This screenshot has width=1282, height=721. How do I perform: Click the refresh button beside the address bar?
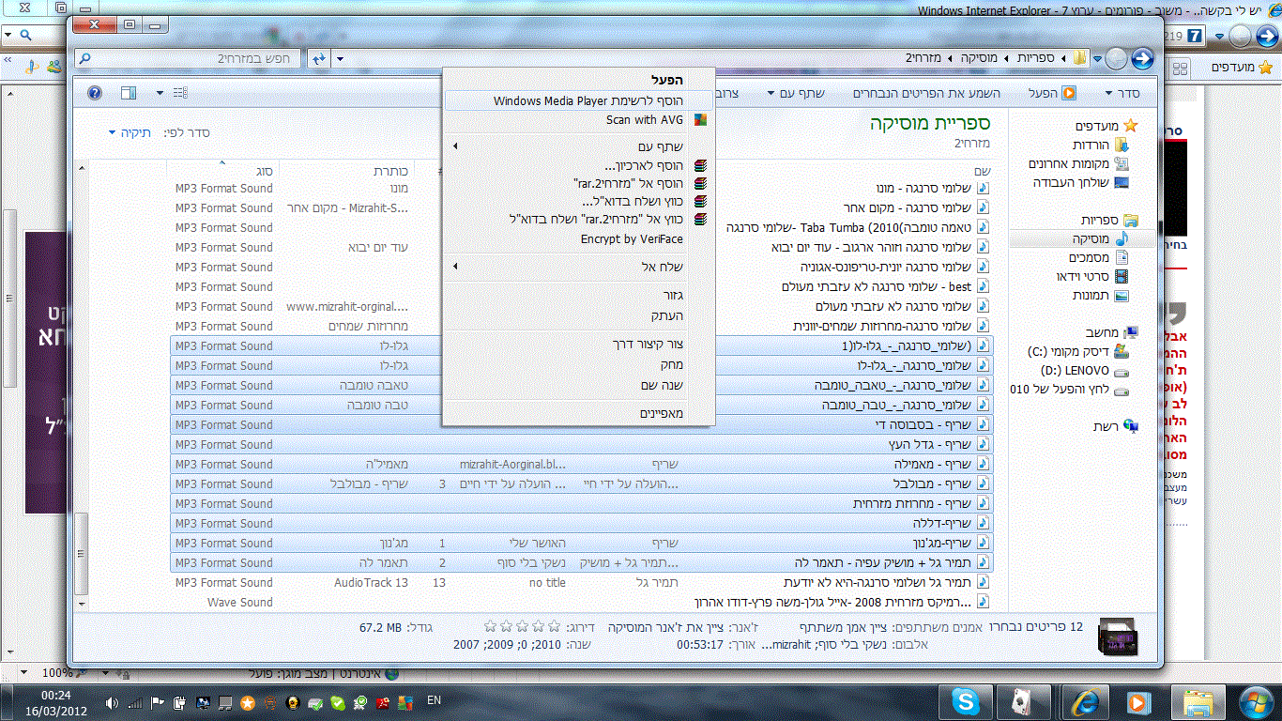point(320,58)
